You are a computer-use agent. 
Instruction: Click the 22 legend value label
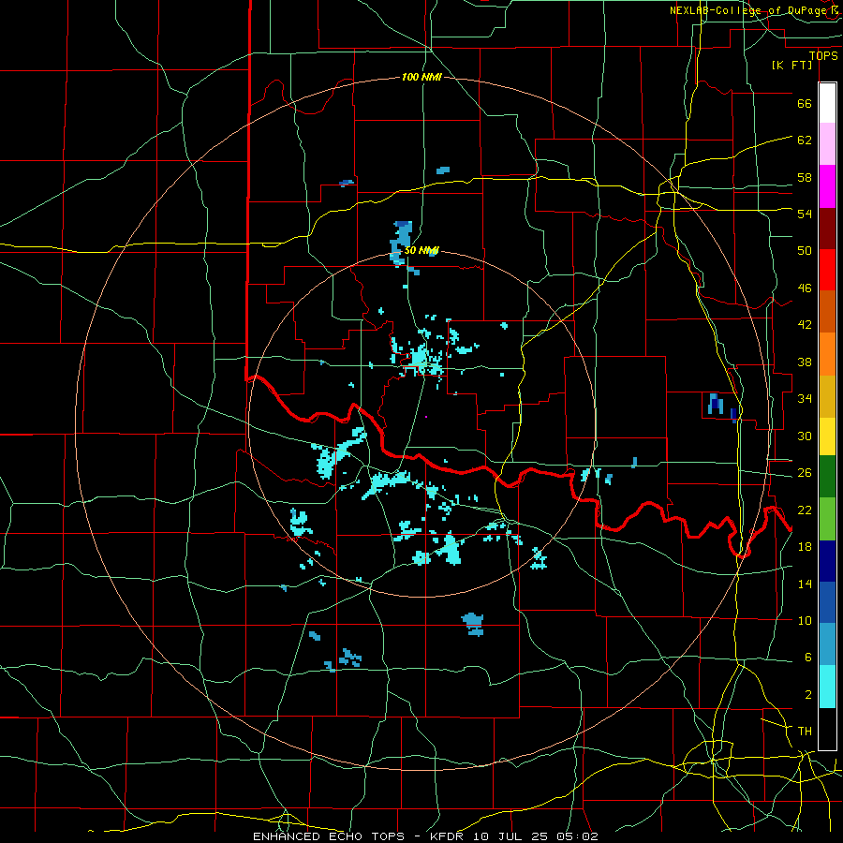pos(805,510)
